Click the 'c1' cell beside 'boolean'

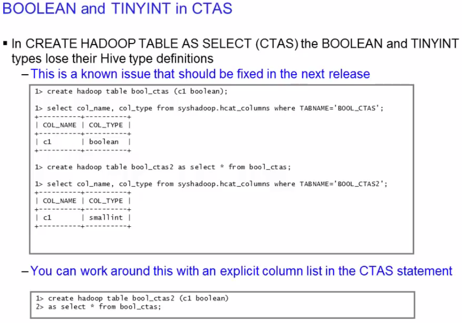click(47, 142)
